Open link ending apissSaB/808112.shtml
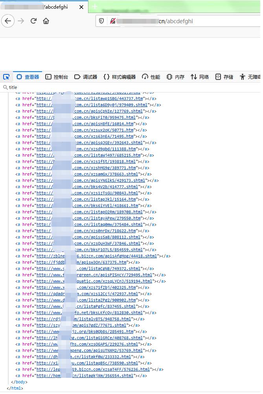 click(88, 237)
